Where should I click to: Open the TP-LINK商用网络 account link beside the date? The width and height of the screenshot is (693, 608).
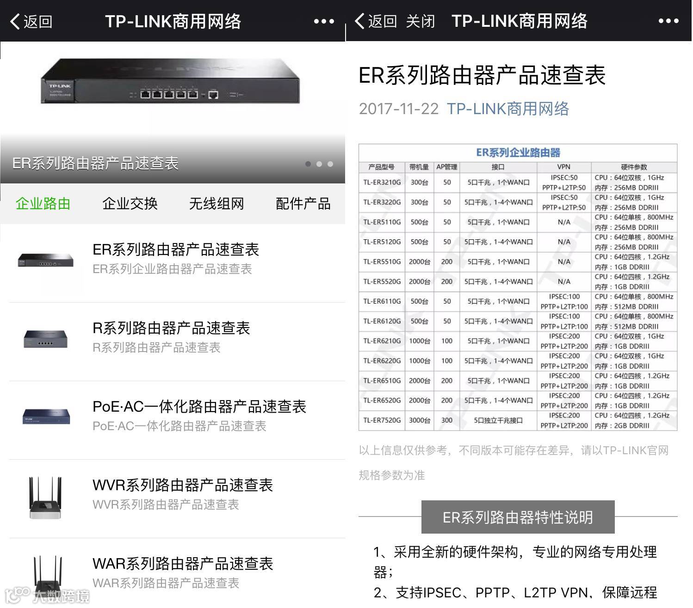(x=508, y=109)
